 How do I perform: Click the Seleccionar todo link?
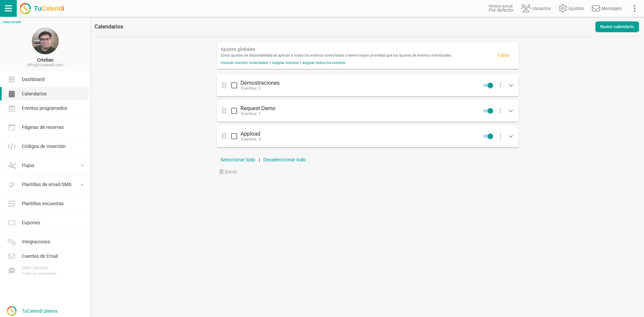pyautogui.click(x=238, y=160)
